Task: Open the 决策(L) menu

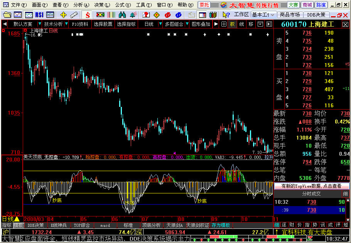Action: 102,5
